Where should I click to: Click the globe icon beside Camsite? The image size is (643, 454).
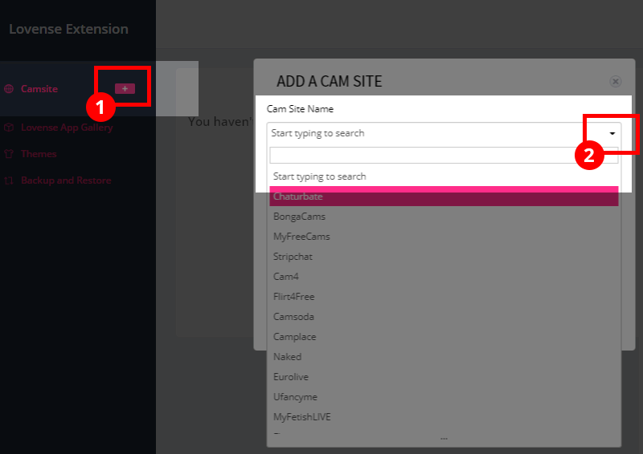click(9, 88)
